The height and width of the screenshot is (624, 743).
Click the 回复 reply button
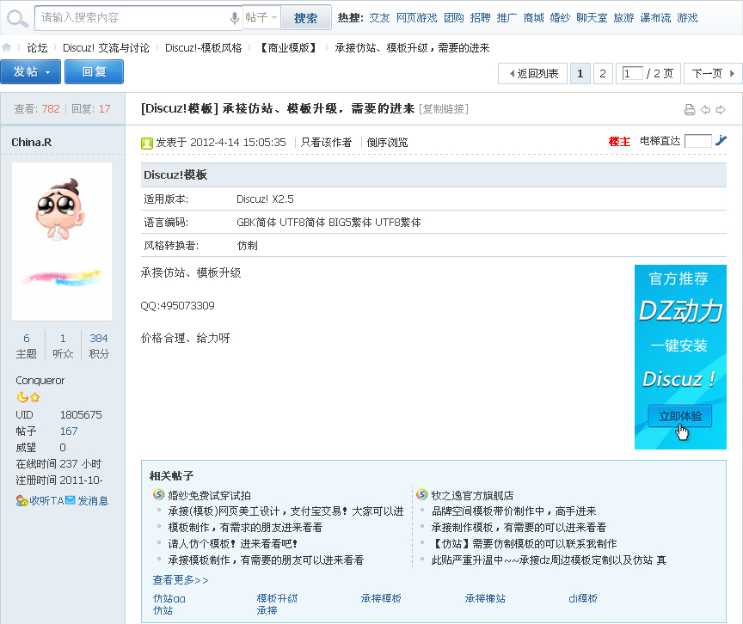pos(94,72)
